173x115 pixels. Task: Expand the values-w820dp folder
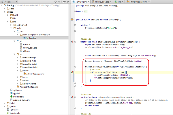pyautogui.click(x=18, y=84)
